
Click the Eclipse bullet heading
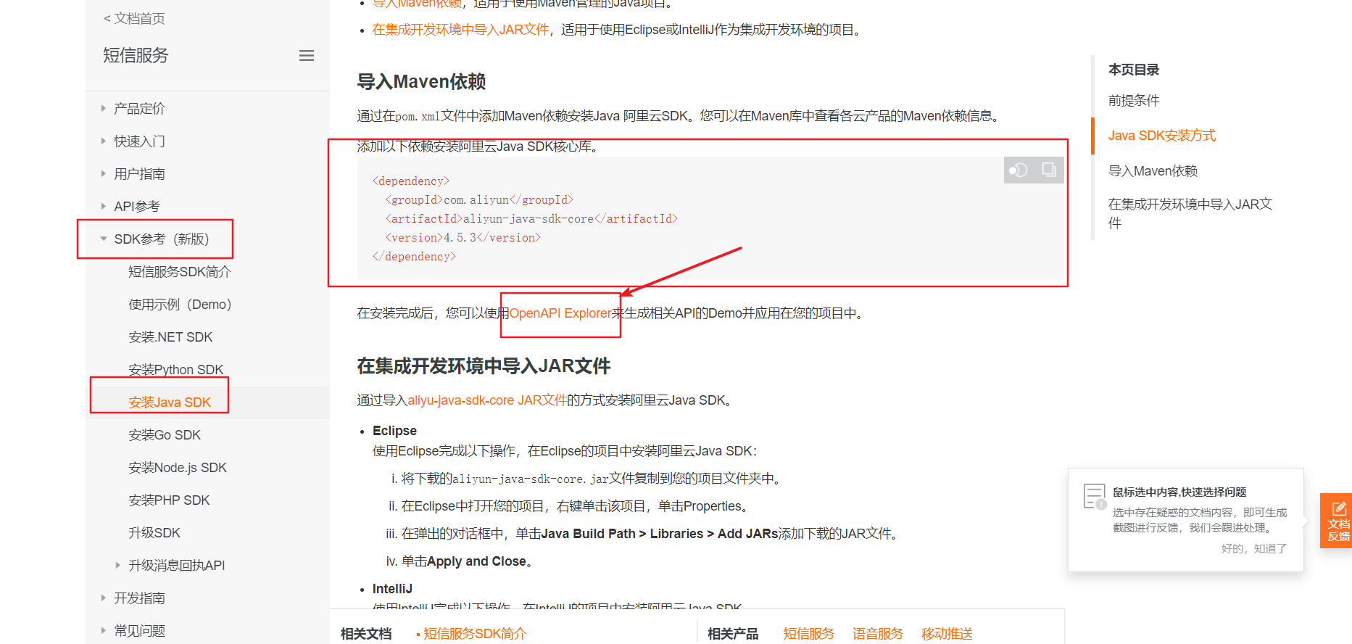[x=394, y=431]
